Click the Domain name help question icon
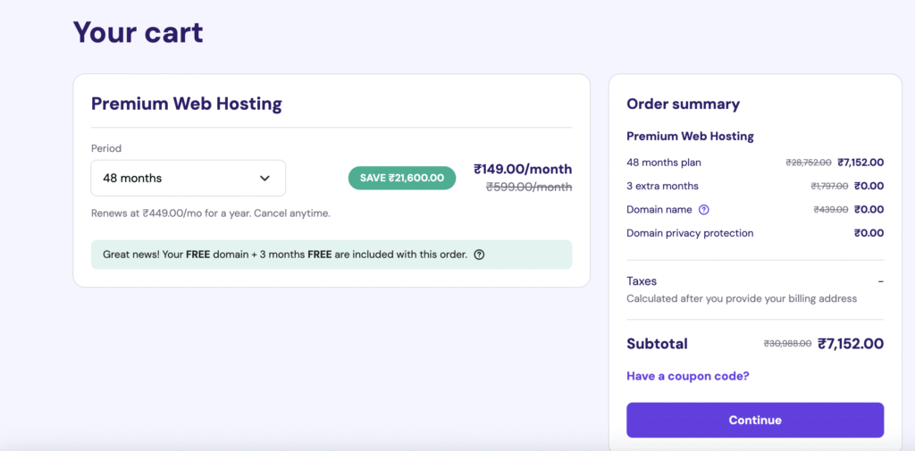 [x=704, y=210]
